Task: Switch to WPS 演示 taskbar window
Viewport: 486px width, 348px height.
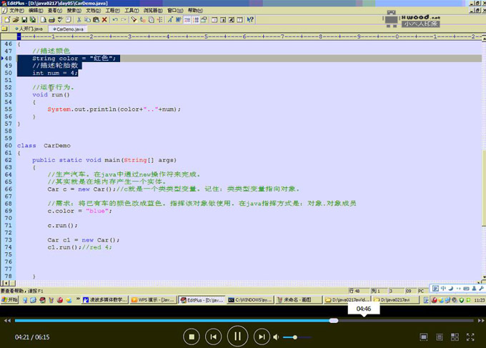Action: 153,300
